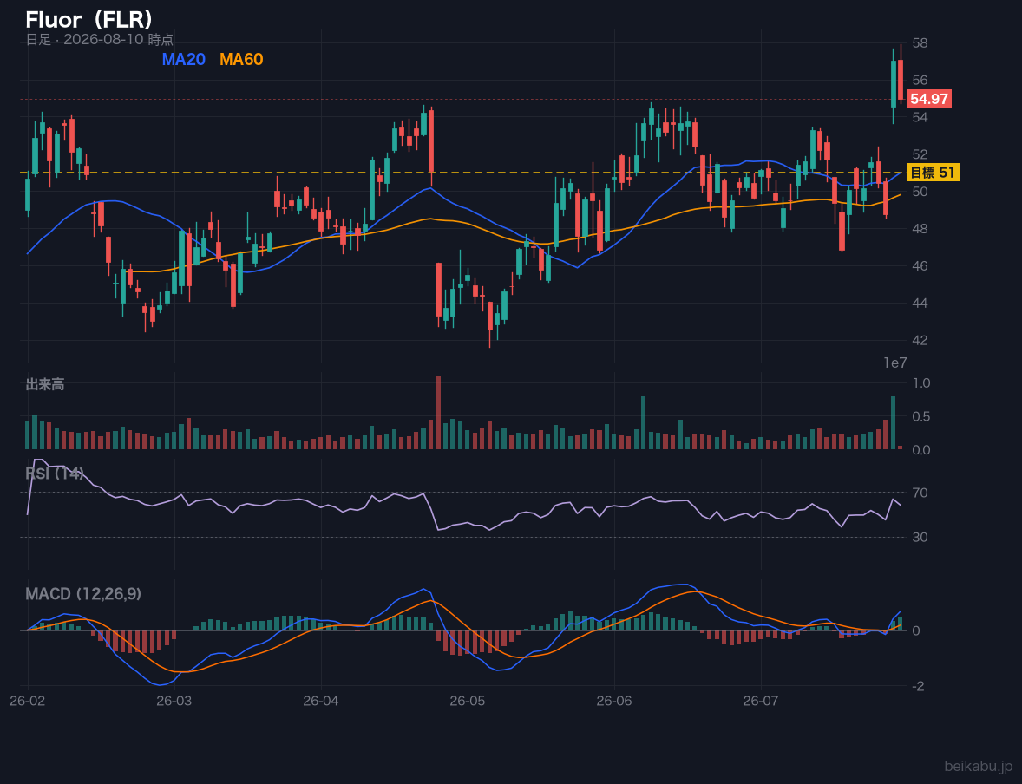Image resolution: width=1022 pixels, height=784 pixels.
Task: Click the MACD (12,26,9) panel label
Action: tap(82, 594)
